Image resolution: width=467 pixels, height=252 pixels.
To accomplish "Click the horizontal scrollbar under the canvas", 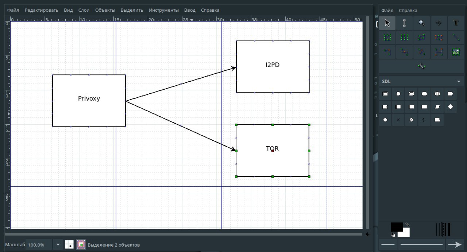I will click(x=184, y=234).
